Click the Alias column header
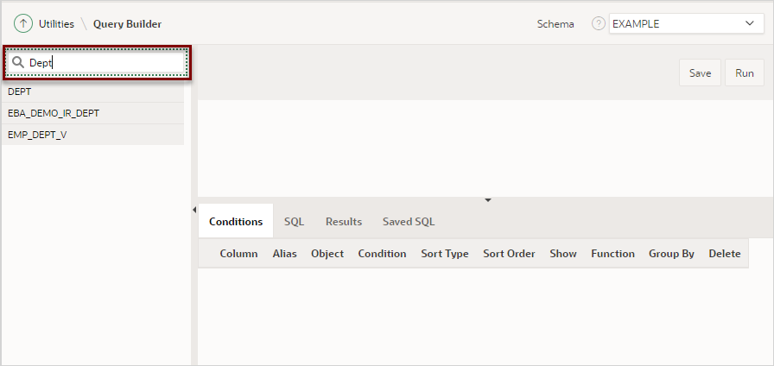774x366 pixels. pyautogui.click(x=284, y=254)
